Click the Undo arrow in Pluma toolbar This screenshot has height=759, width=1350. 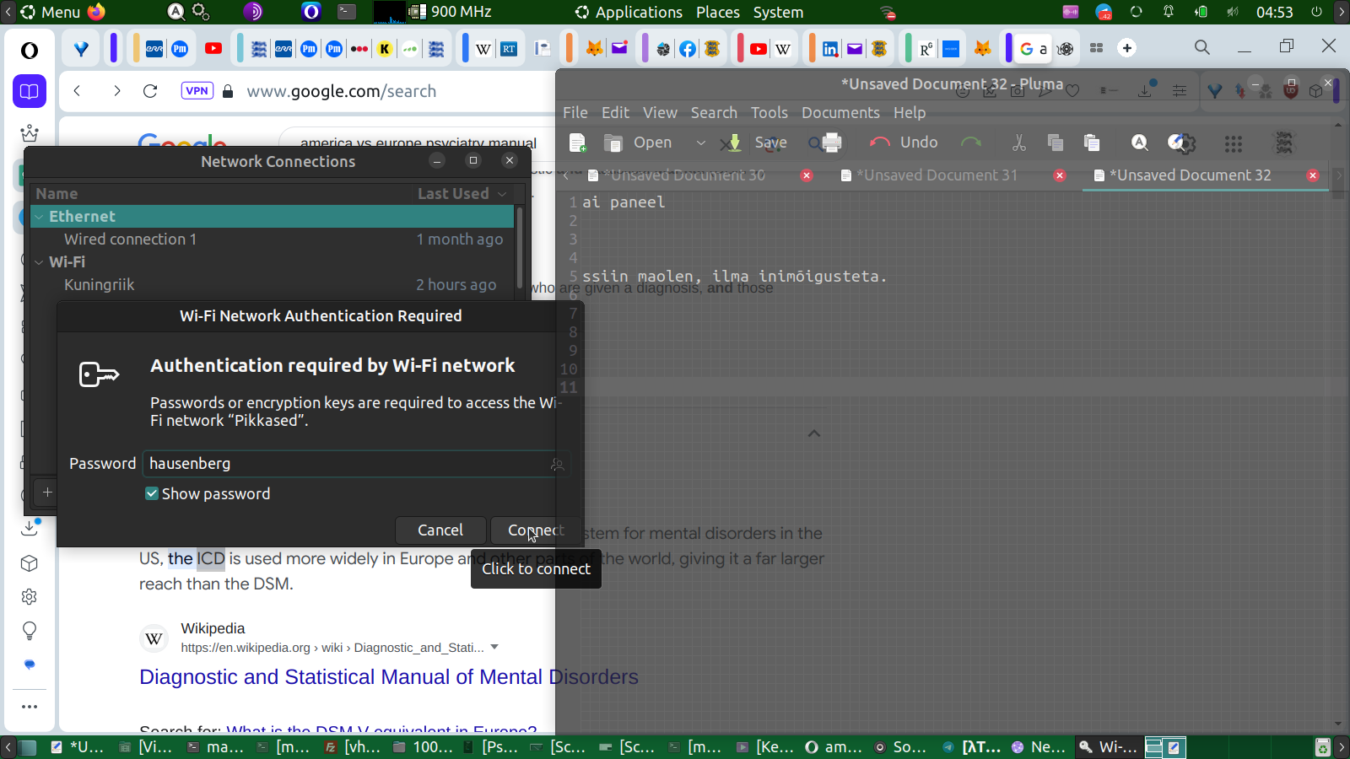pyautogui.click(x=903, y=143)
